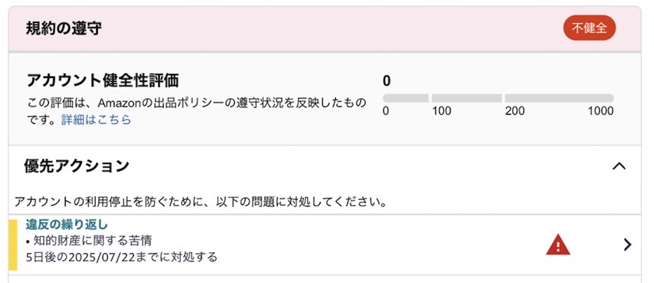
Task: Click the 規約の遵守 header title
Action: [63, 28]
